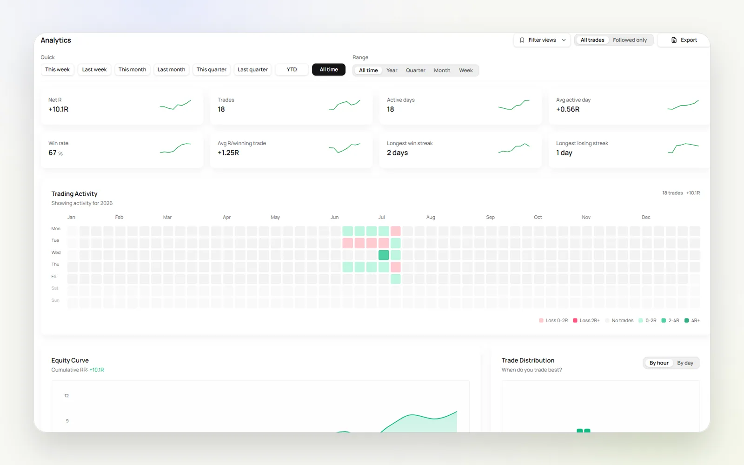Switch the Range to Quarter
Screen dimensions: 744x465
click(415, 70)
